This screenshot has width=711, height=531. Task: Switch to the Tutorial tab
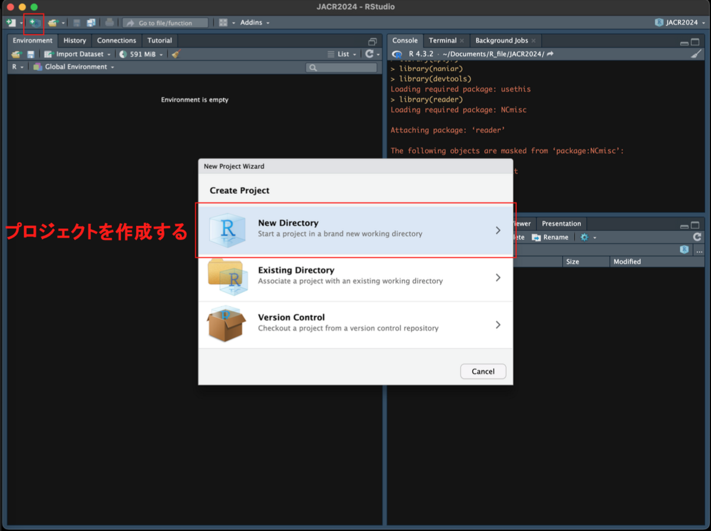[159, 40]
